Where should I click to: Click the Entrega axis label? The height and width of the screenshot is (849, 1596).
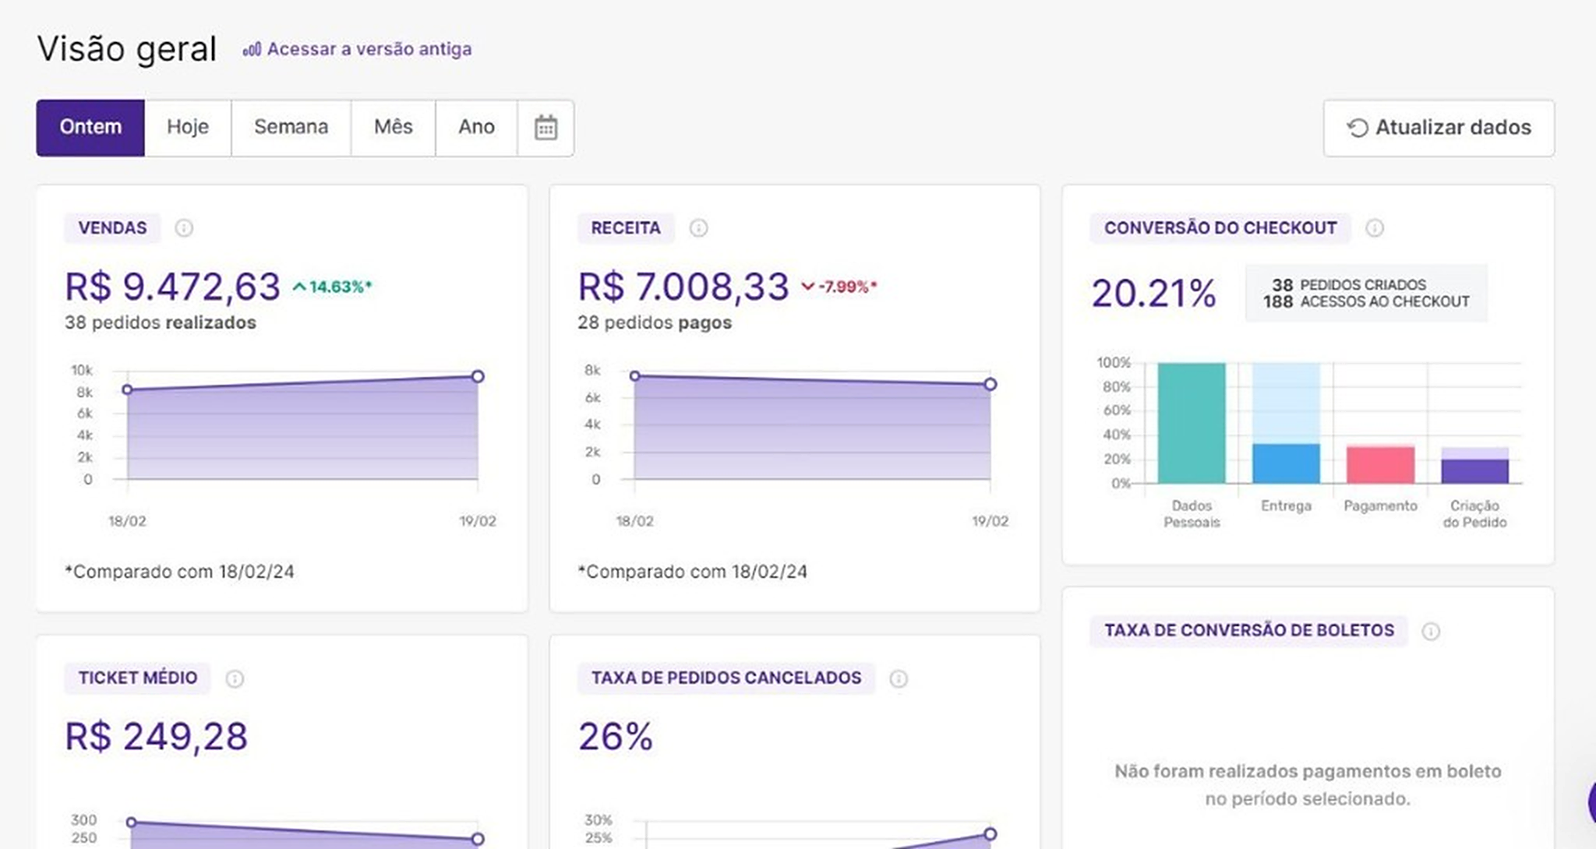coord(1286,506)
